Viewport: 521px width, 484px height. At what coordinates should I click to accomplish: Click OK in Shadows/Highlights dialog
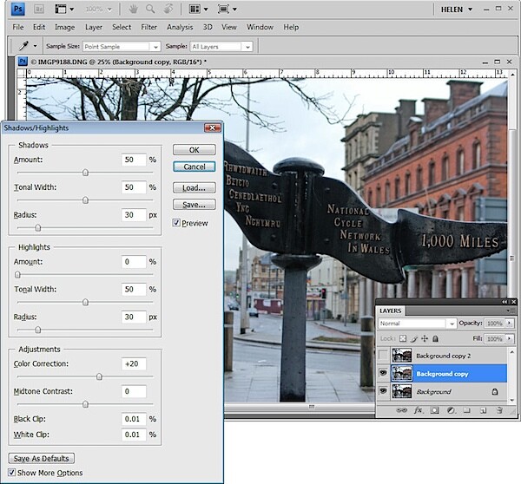[x=195, y=150]
